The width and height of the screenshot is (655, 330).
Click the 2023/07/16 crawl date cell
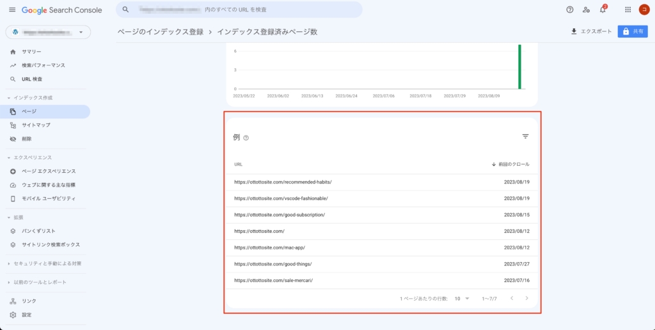pyautogui.click(x=517, y=280)
